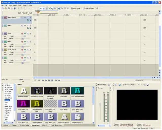Image resolution: width=162 pixels, height=130 pixels.
Task: Select the Additive Dissolve preset thumbnail
Action: pyautogui.click(x=23, y=91)
